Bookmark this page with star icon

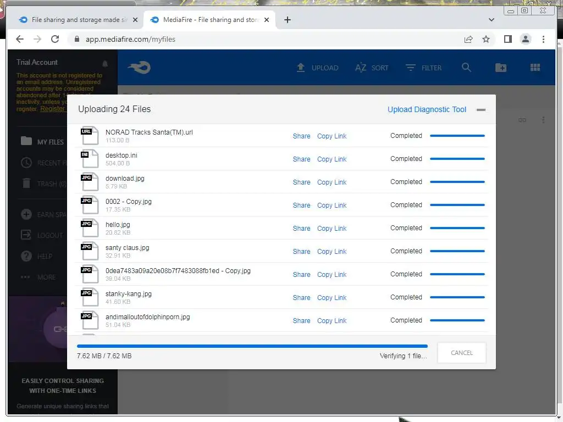[x=486, y=39]
